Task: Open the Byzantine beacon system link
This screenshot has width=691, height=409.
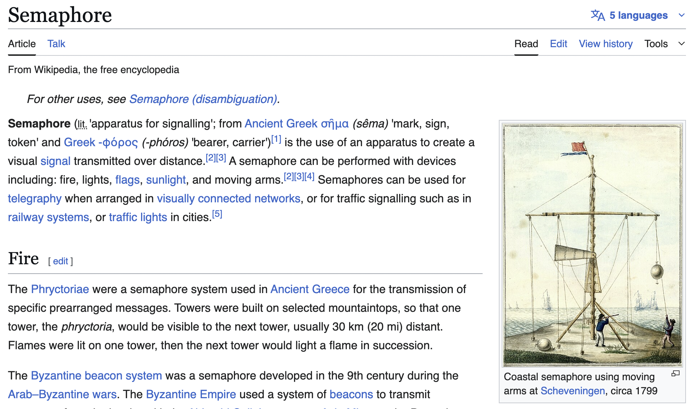Action: point(96,376)
